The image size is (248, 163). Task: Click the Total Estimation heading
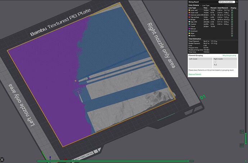tap(195, 39)
